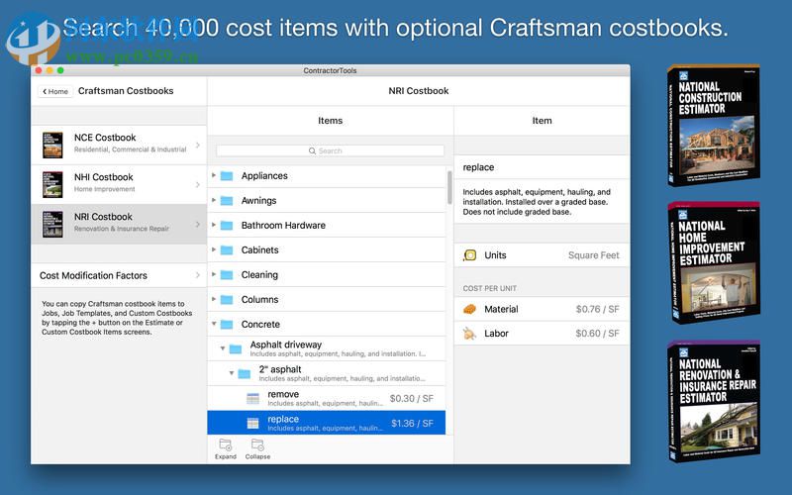Open NCE Costbook chevron arrow
The image size is (792, 495).
[x=197, y=145]
